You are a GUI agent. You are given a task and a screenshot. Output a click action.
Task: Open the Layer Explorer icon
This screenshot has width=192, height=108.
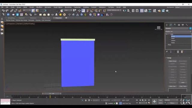137,11
